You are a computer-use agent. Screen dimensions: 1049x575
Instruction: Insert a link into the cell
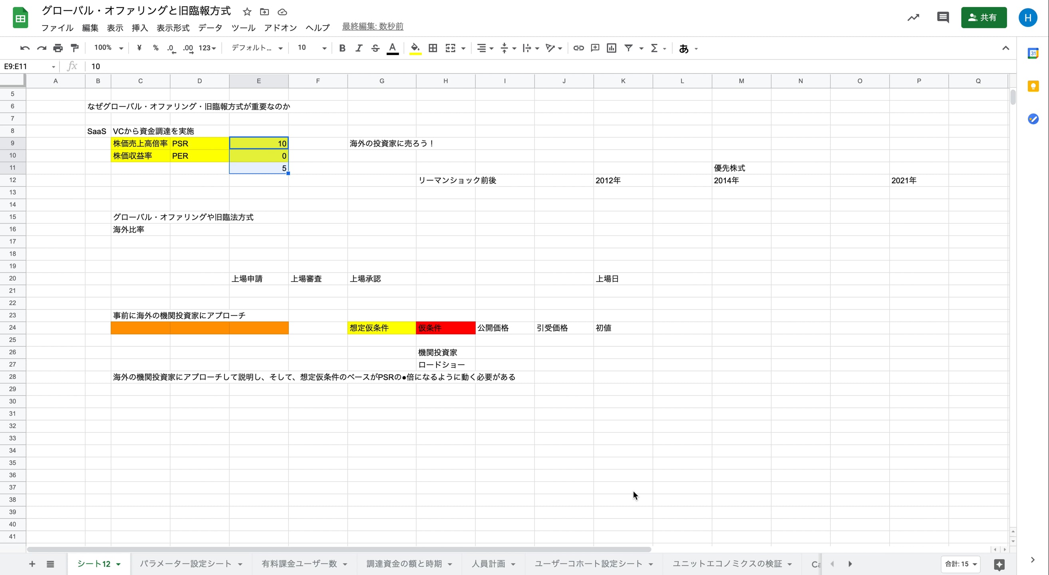click(578, 48)
